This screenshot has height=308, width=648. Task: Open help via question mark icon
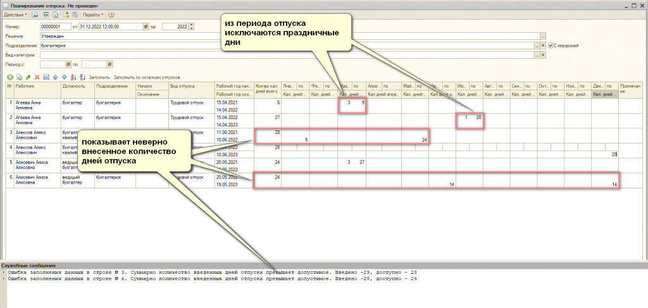click(111, 14)
